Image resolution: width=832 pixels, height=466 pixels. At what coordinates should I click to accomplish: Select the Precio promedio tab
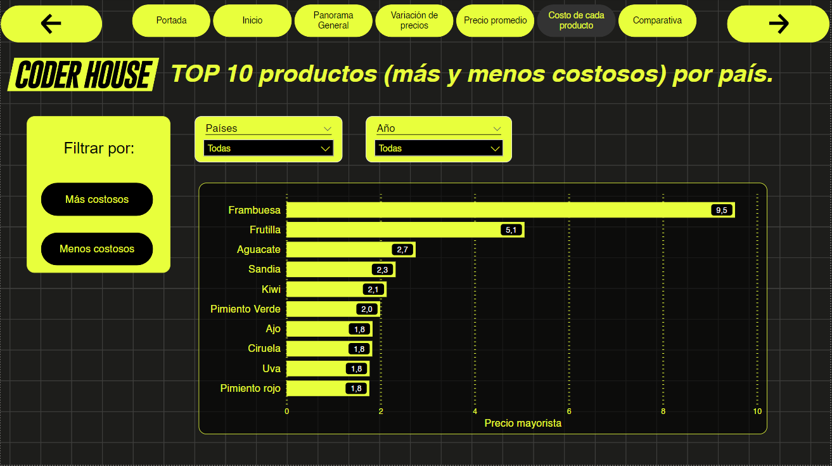(x=495, y=20)
